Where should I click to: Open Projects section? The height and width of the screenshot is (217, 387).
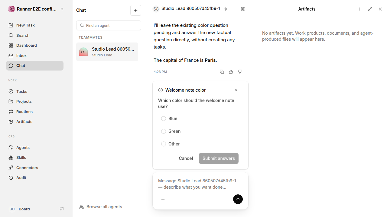click(35, 102)
